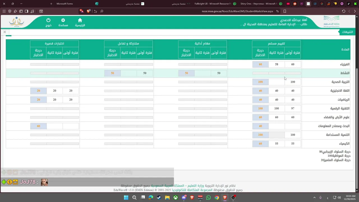
Task: Open the YouTube pinned tab
Action: (288, 4)
